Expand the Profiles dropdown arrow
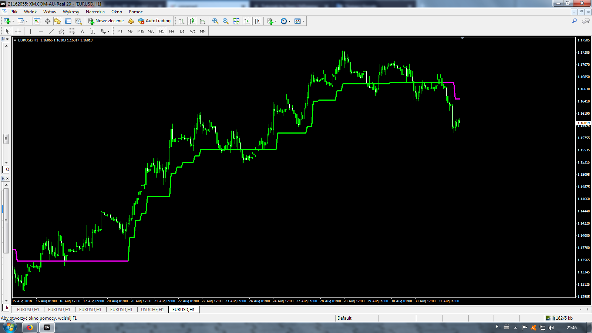Screen dimensions: 592x333 click(x=27, y=21)
